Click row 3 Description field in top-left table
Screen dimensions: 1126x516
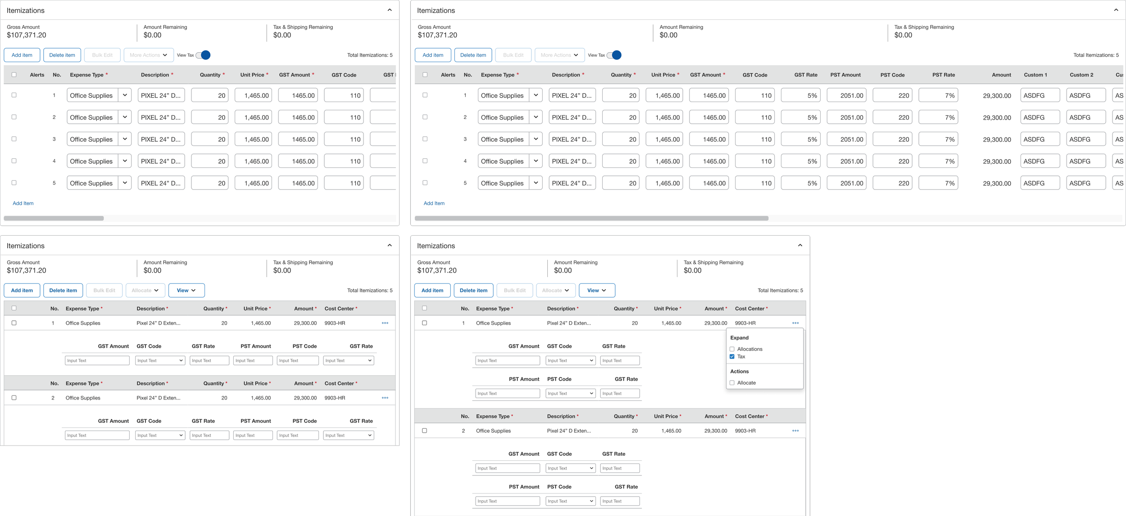161,139
